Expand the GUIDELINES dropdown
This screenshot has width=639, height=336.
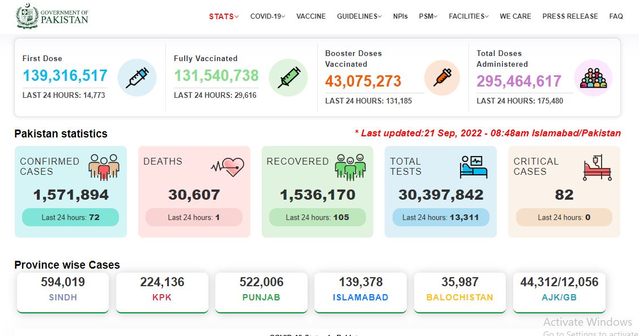tap(359, 16)
